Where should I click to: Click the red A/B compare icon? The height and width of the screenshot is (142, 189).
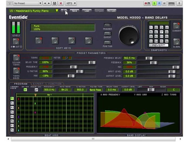pos(147,3)
